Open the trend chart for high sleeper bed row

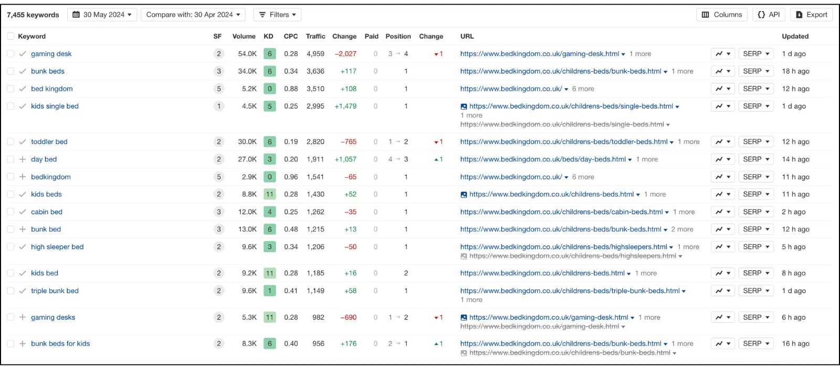[x=723, y=247]
